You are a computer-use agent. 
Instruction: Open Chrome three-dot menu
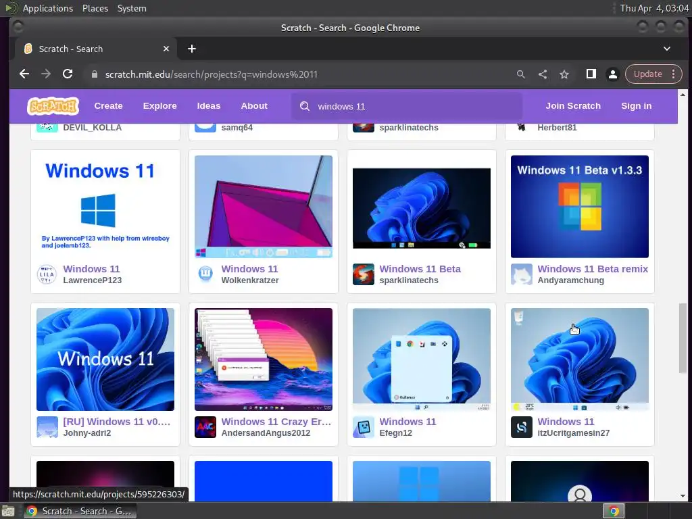pyautogui.click(x=674, y=74)
